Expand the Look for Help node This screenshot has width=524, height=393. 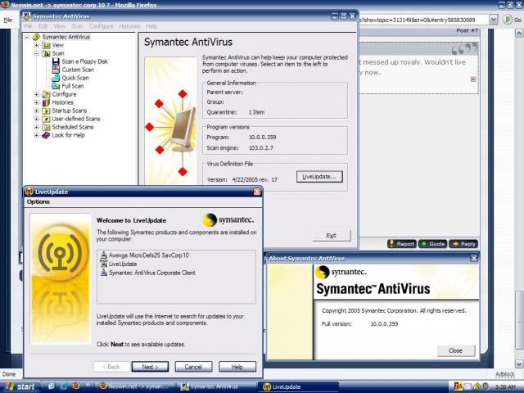pos(37,135)
